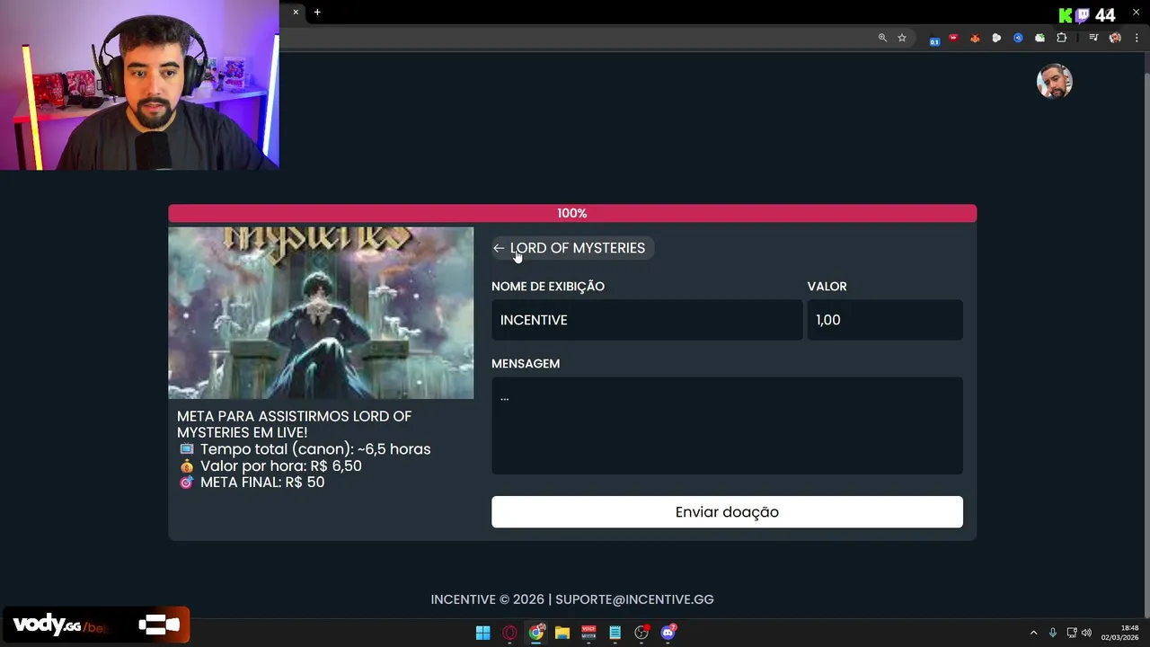Screen dimensions: 1150x647
Task: Edit the Valor amount field
Action: tap(885, 320)
